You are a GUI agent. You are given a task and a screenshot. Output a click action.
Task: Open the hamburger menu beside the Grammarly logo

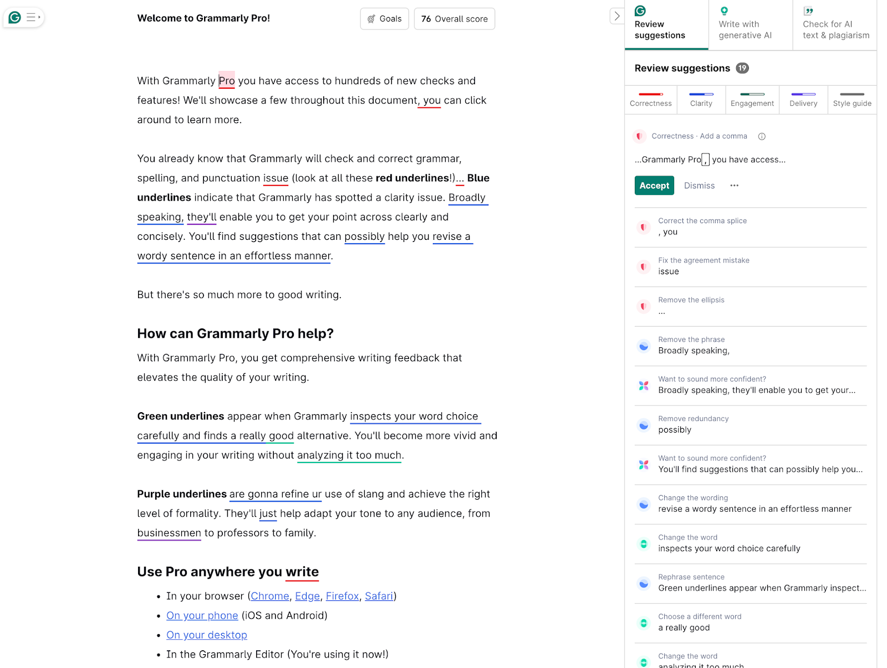(x=32, y=17)
